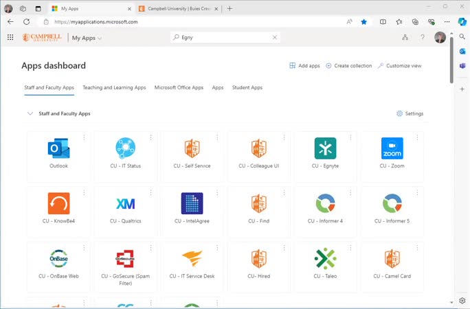Image resolution: width=470 pixels, height=309 pixels.
Task: Open the Outlook app tile
Action: (x=58, y=148)
